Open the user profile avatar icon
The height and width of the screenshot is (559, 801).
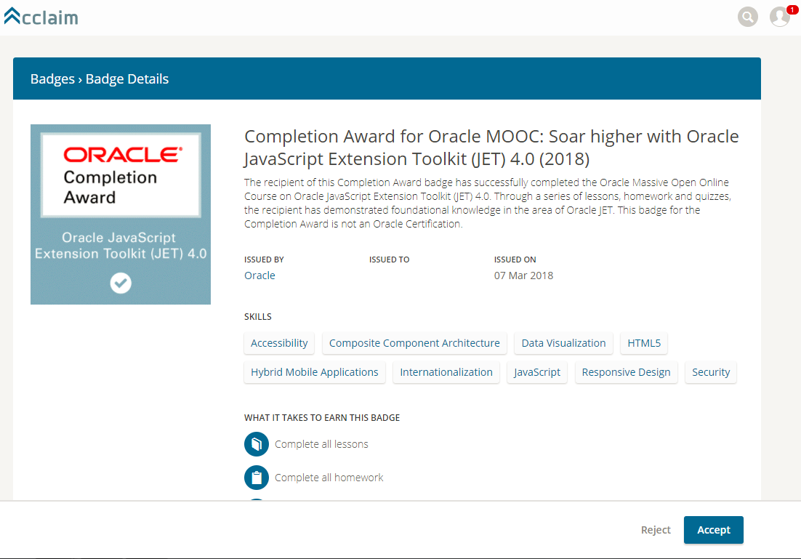coord(779,17)
